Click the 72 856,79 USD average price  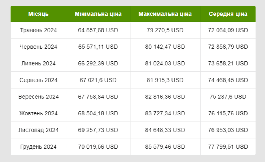click(228, 47)
